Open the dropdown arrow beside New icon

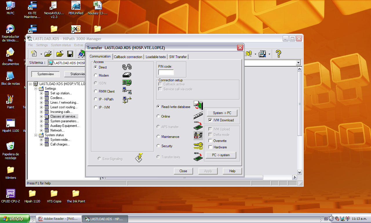(x=41, y=54)
